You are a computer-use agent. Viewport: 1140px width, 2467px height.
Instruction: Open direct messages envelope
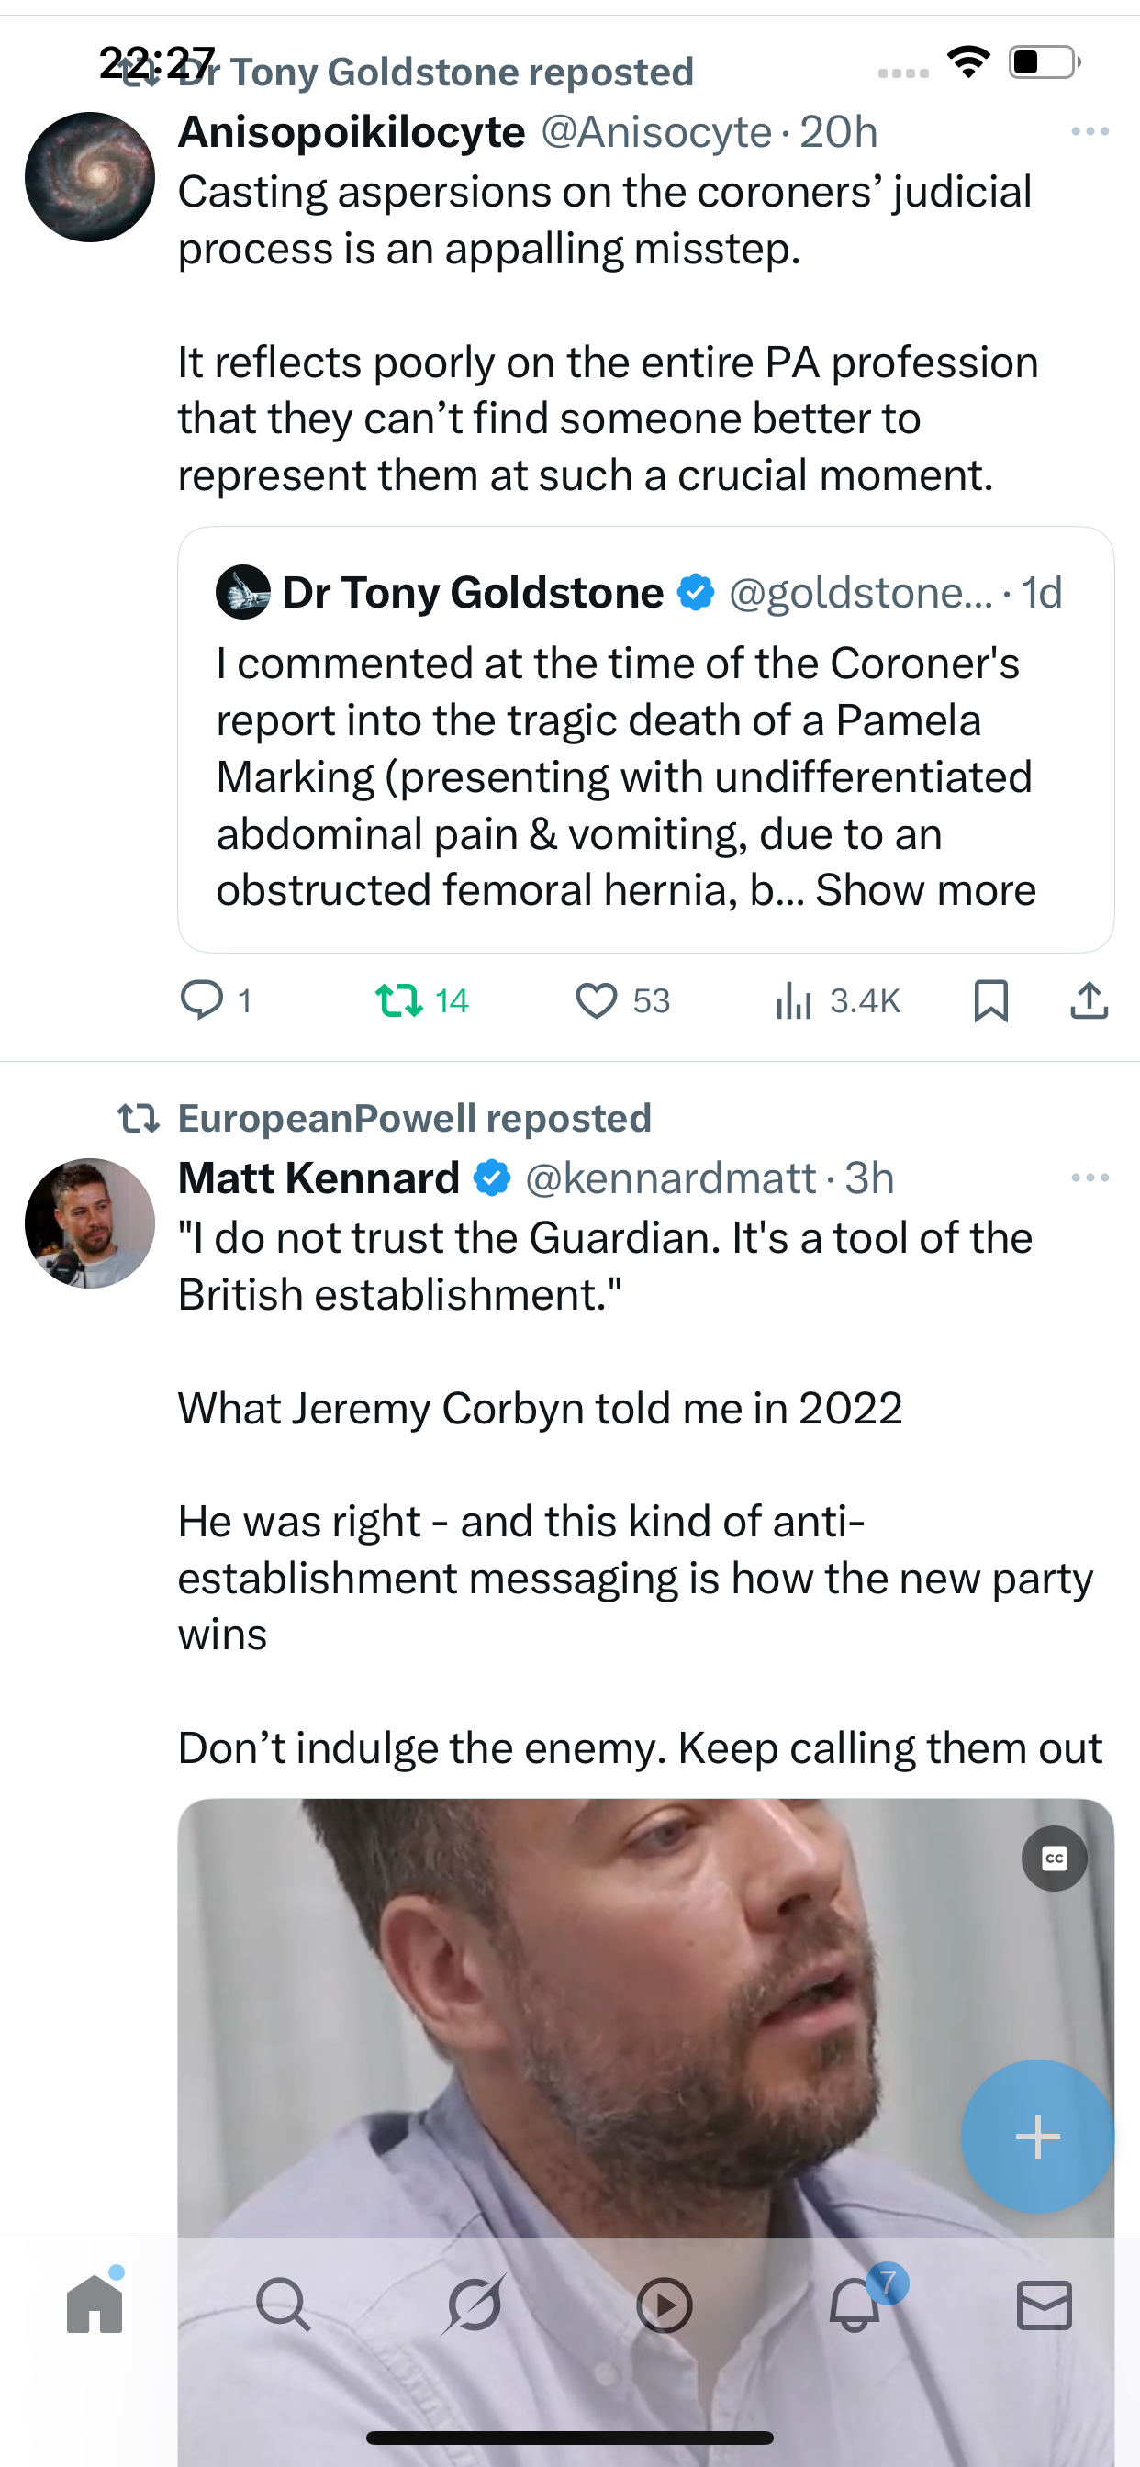(1045, 2305)
